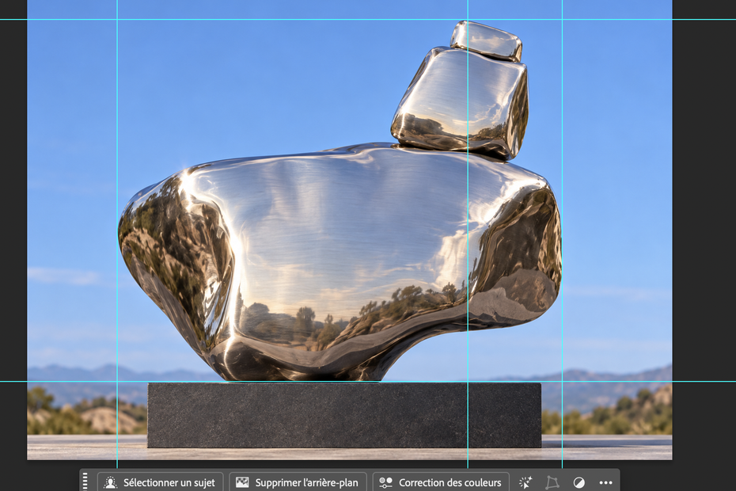Click Supprimer l'arrière-plan button

point(298,482)
